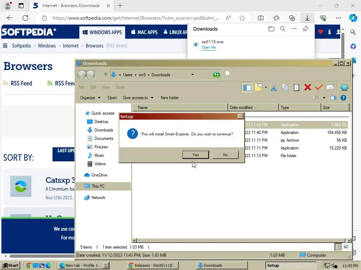Open the Tools menu in Explorer
The height and width of the screenshot is (270, 361).
tap(120, 87)
